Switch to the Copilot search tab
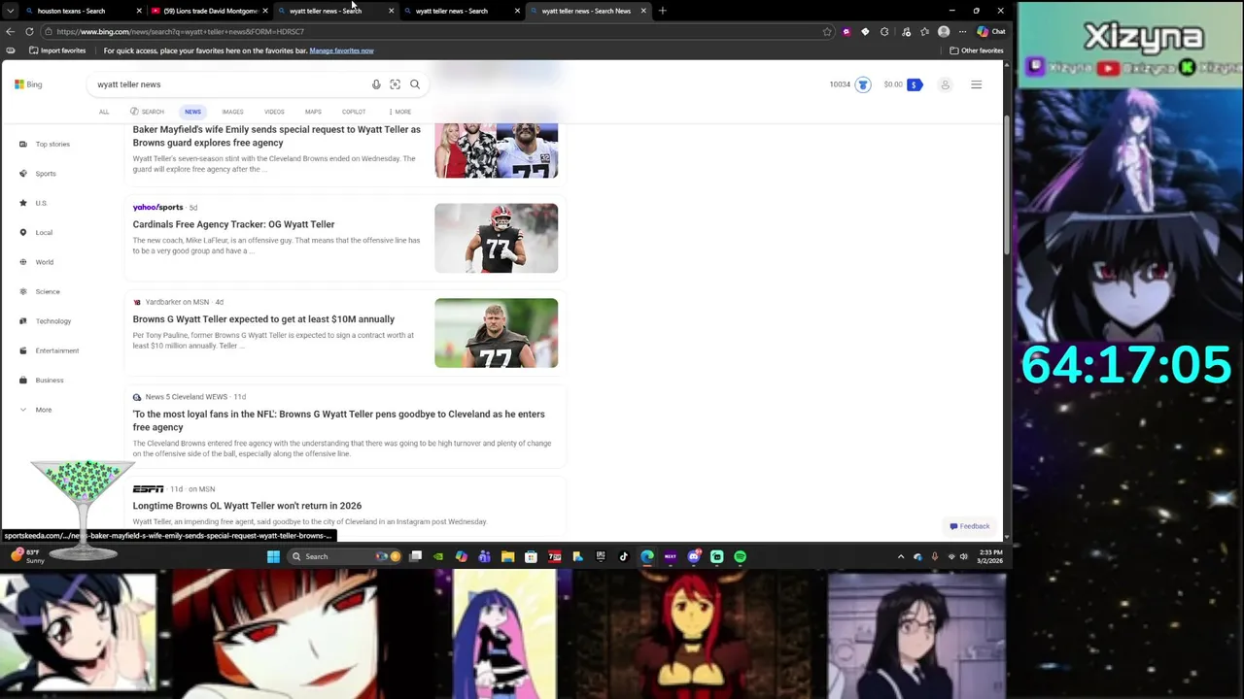1244x699 pixels. click(354, 112)
